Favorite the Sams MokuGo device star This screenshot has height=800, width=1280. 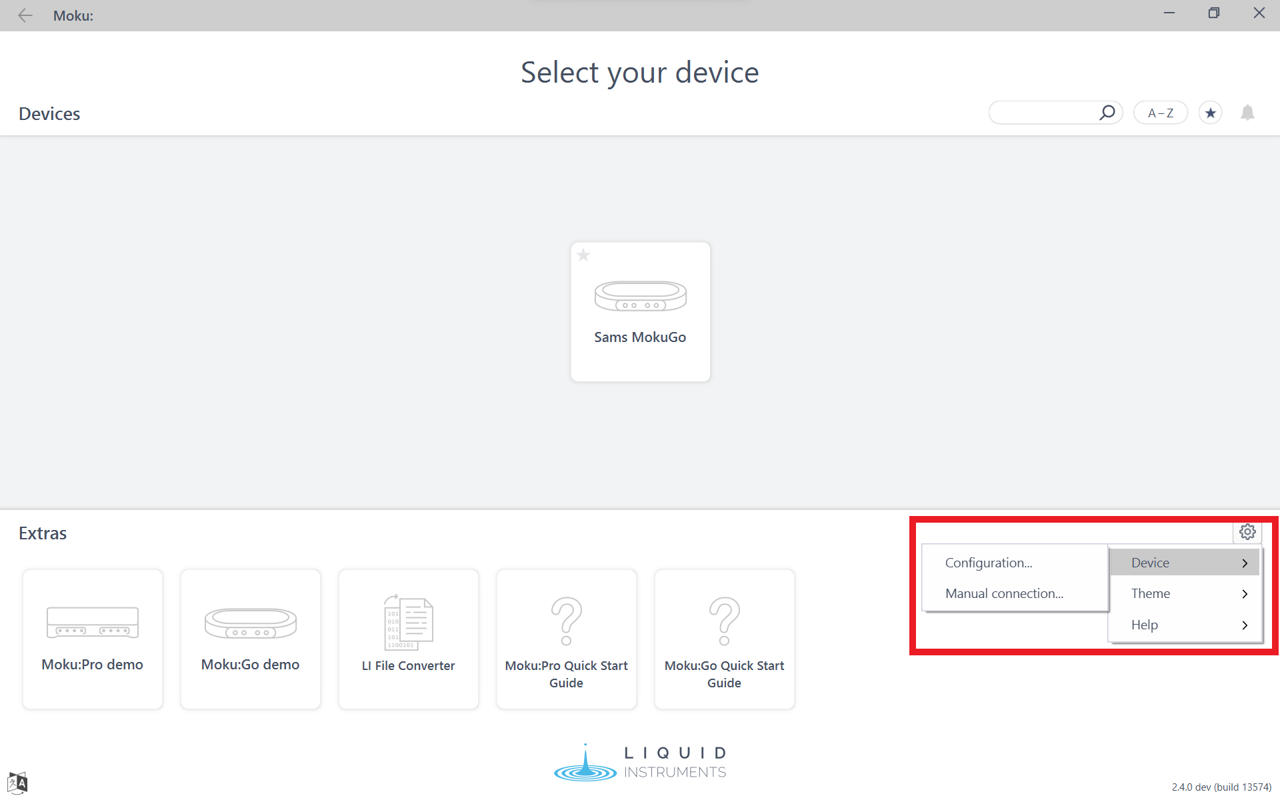pos(583,255)
